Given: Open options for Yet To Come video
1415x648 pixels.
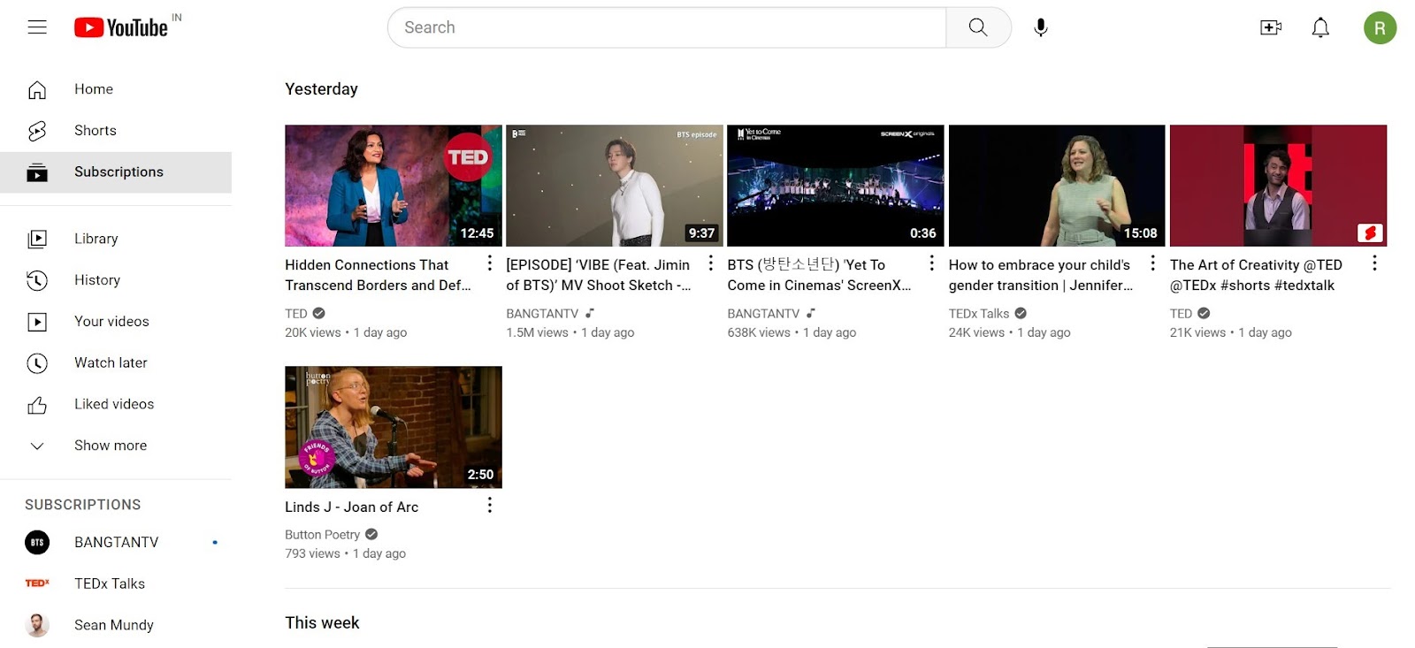Looking at the screenshot, I should pyautogui.click(x=931, y=263).
